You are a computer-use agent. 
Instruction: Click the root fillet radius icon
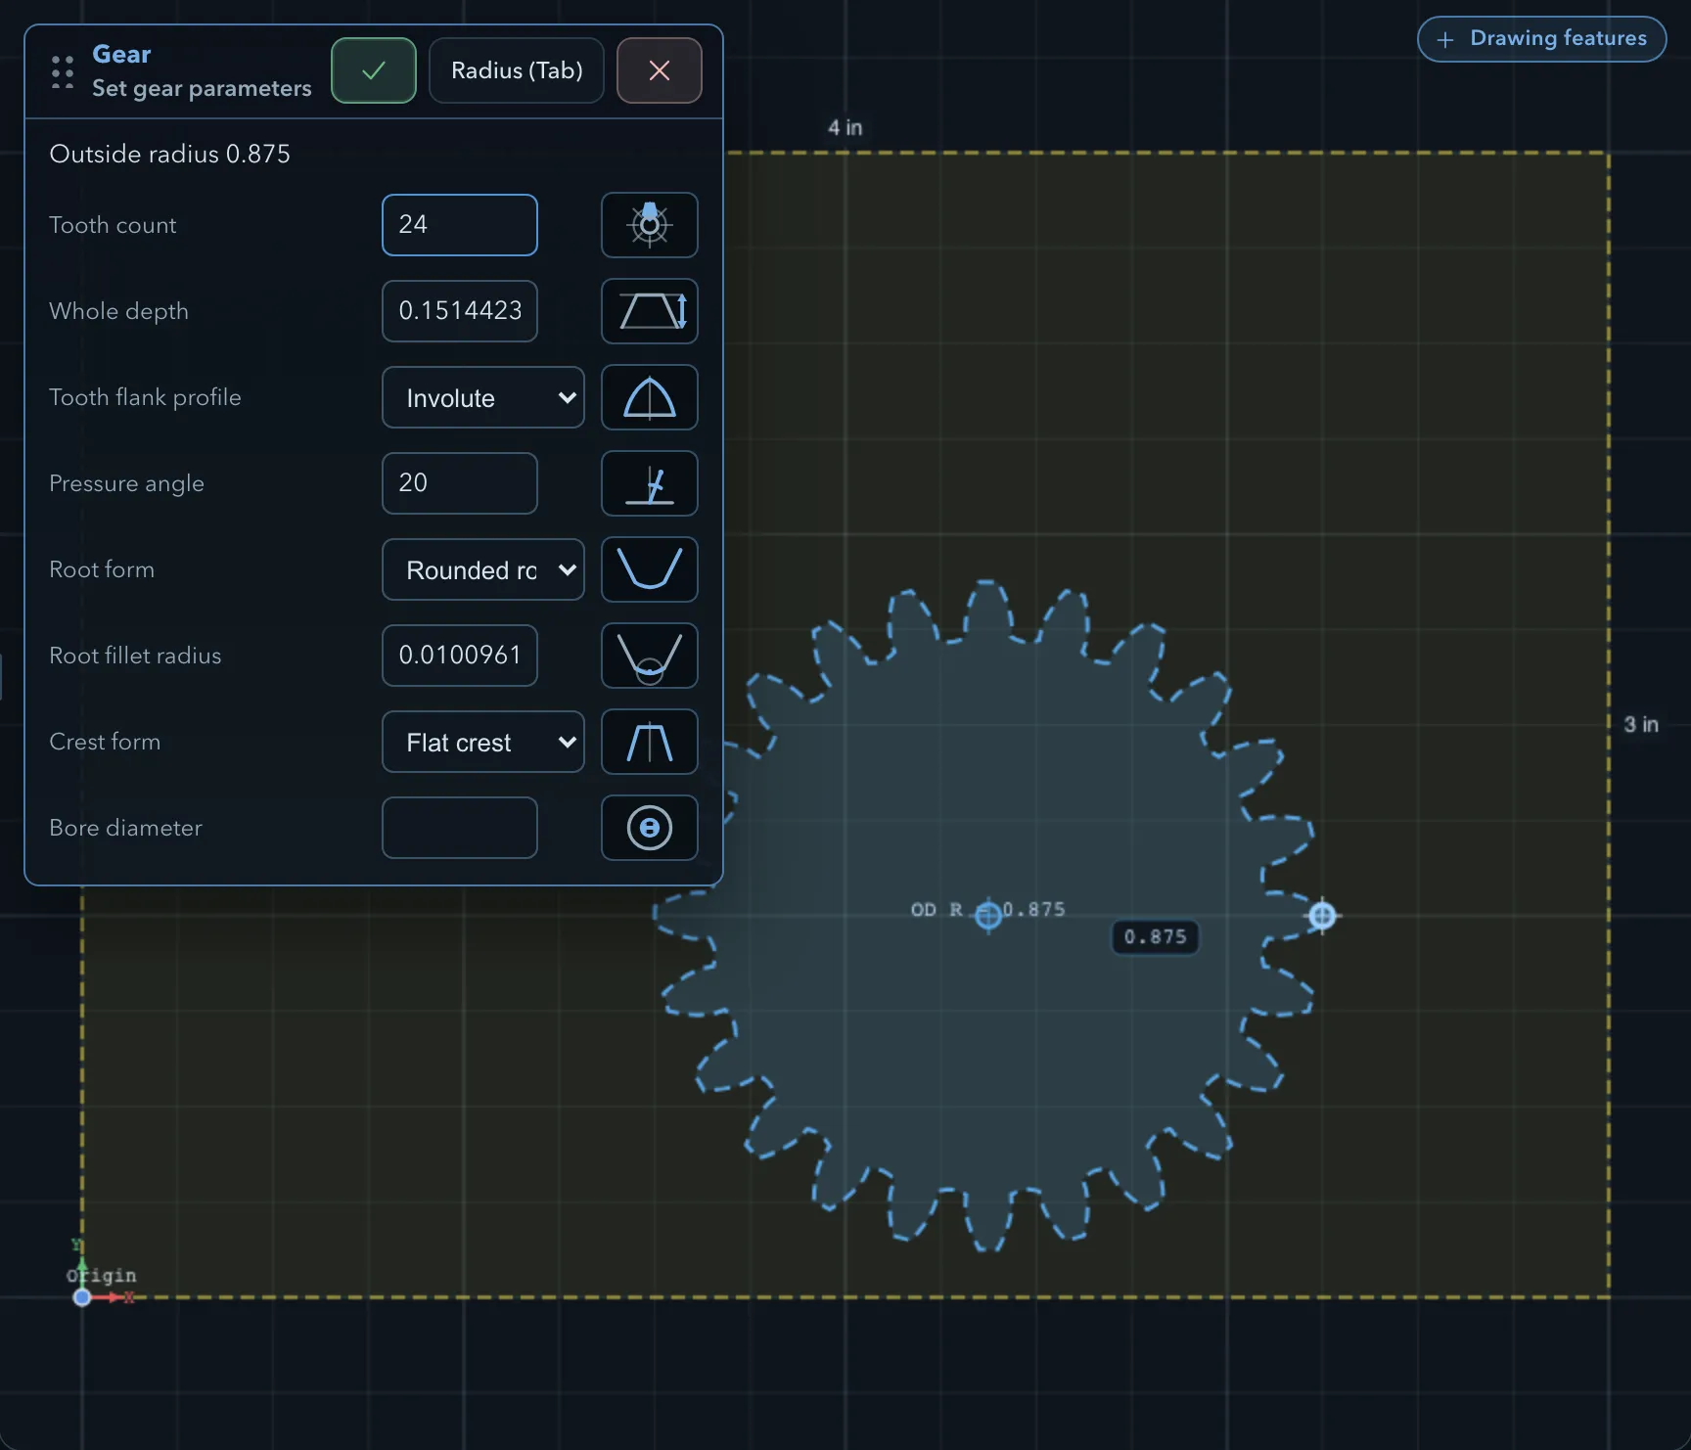pos(649,656)
